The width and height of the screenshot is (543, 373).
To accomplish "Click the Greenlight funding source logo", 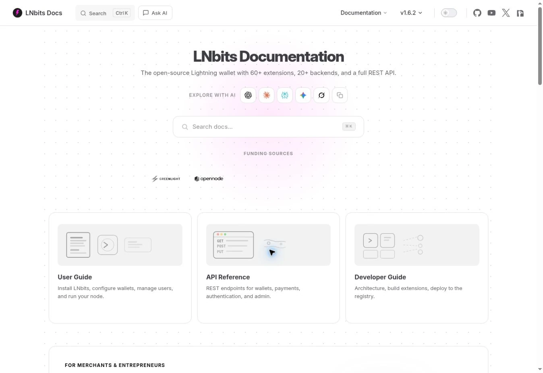I will click(x=166, y=178).
